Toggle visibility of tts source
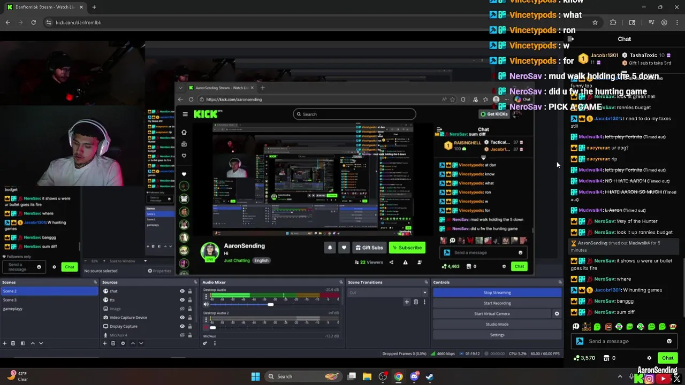Screen dimensions: 685x385 [x=182, y=300]
